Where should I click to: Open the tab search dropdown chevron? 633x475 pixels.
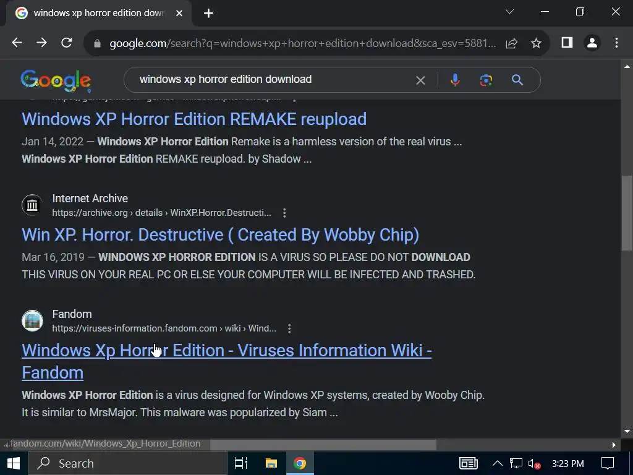pos(510,12)
